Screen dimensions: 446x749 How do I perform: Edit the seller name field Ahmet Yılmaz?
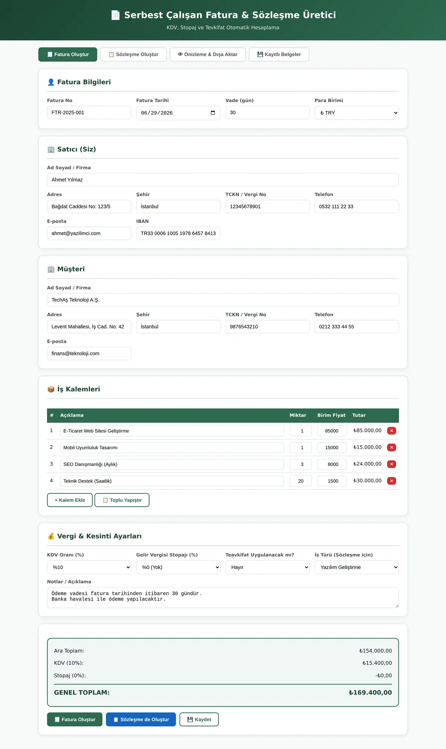pos(223,180)
